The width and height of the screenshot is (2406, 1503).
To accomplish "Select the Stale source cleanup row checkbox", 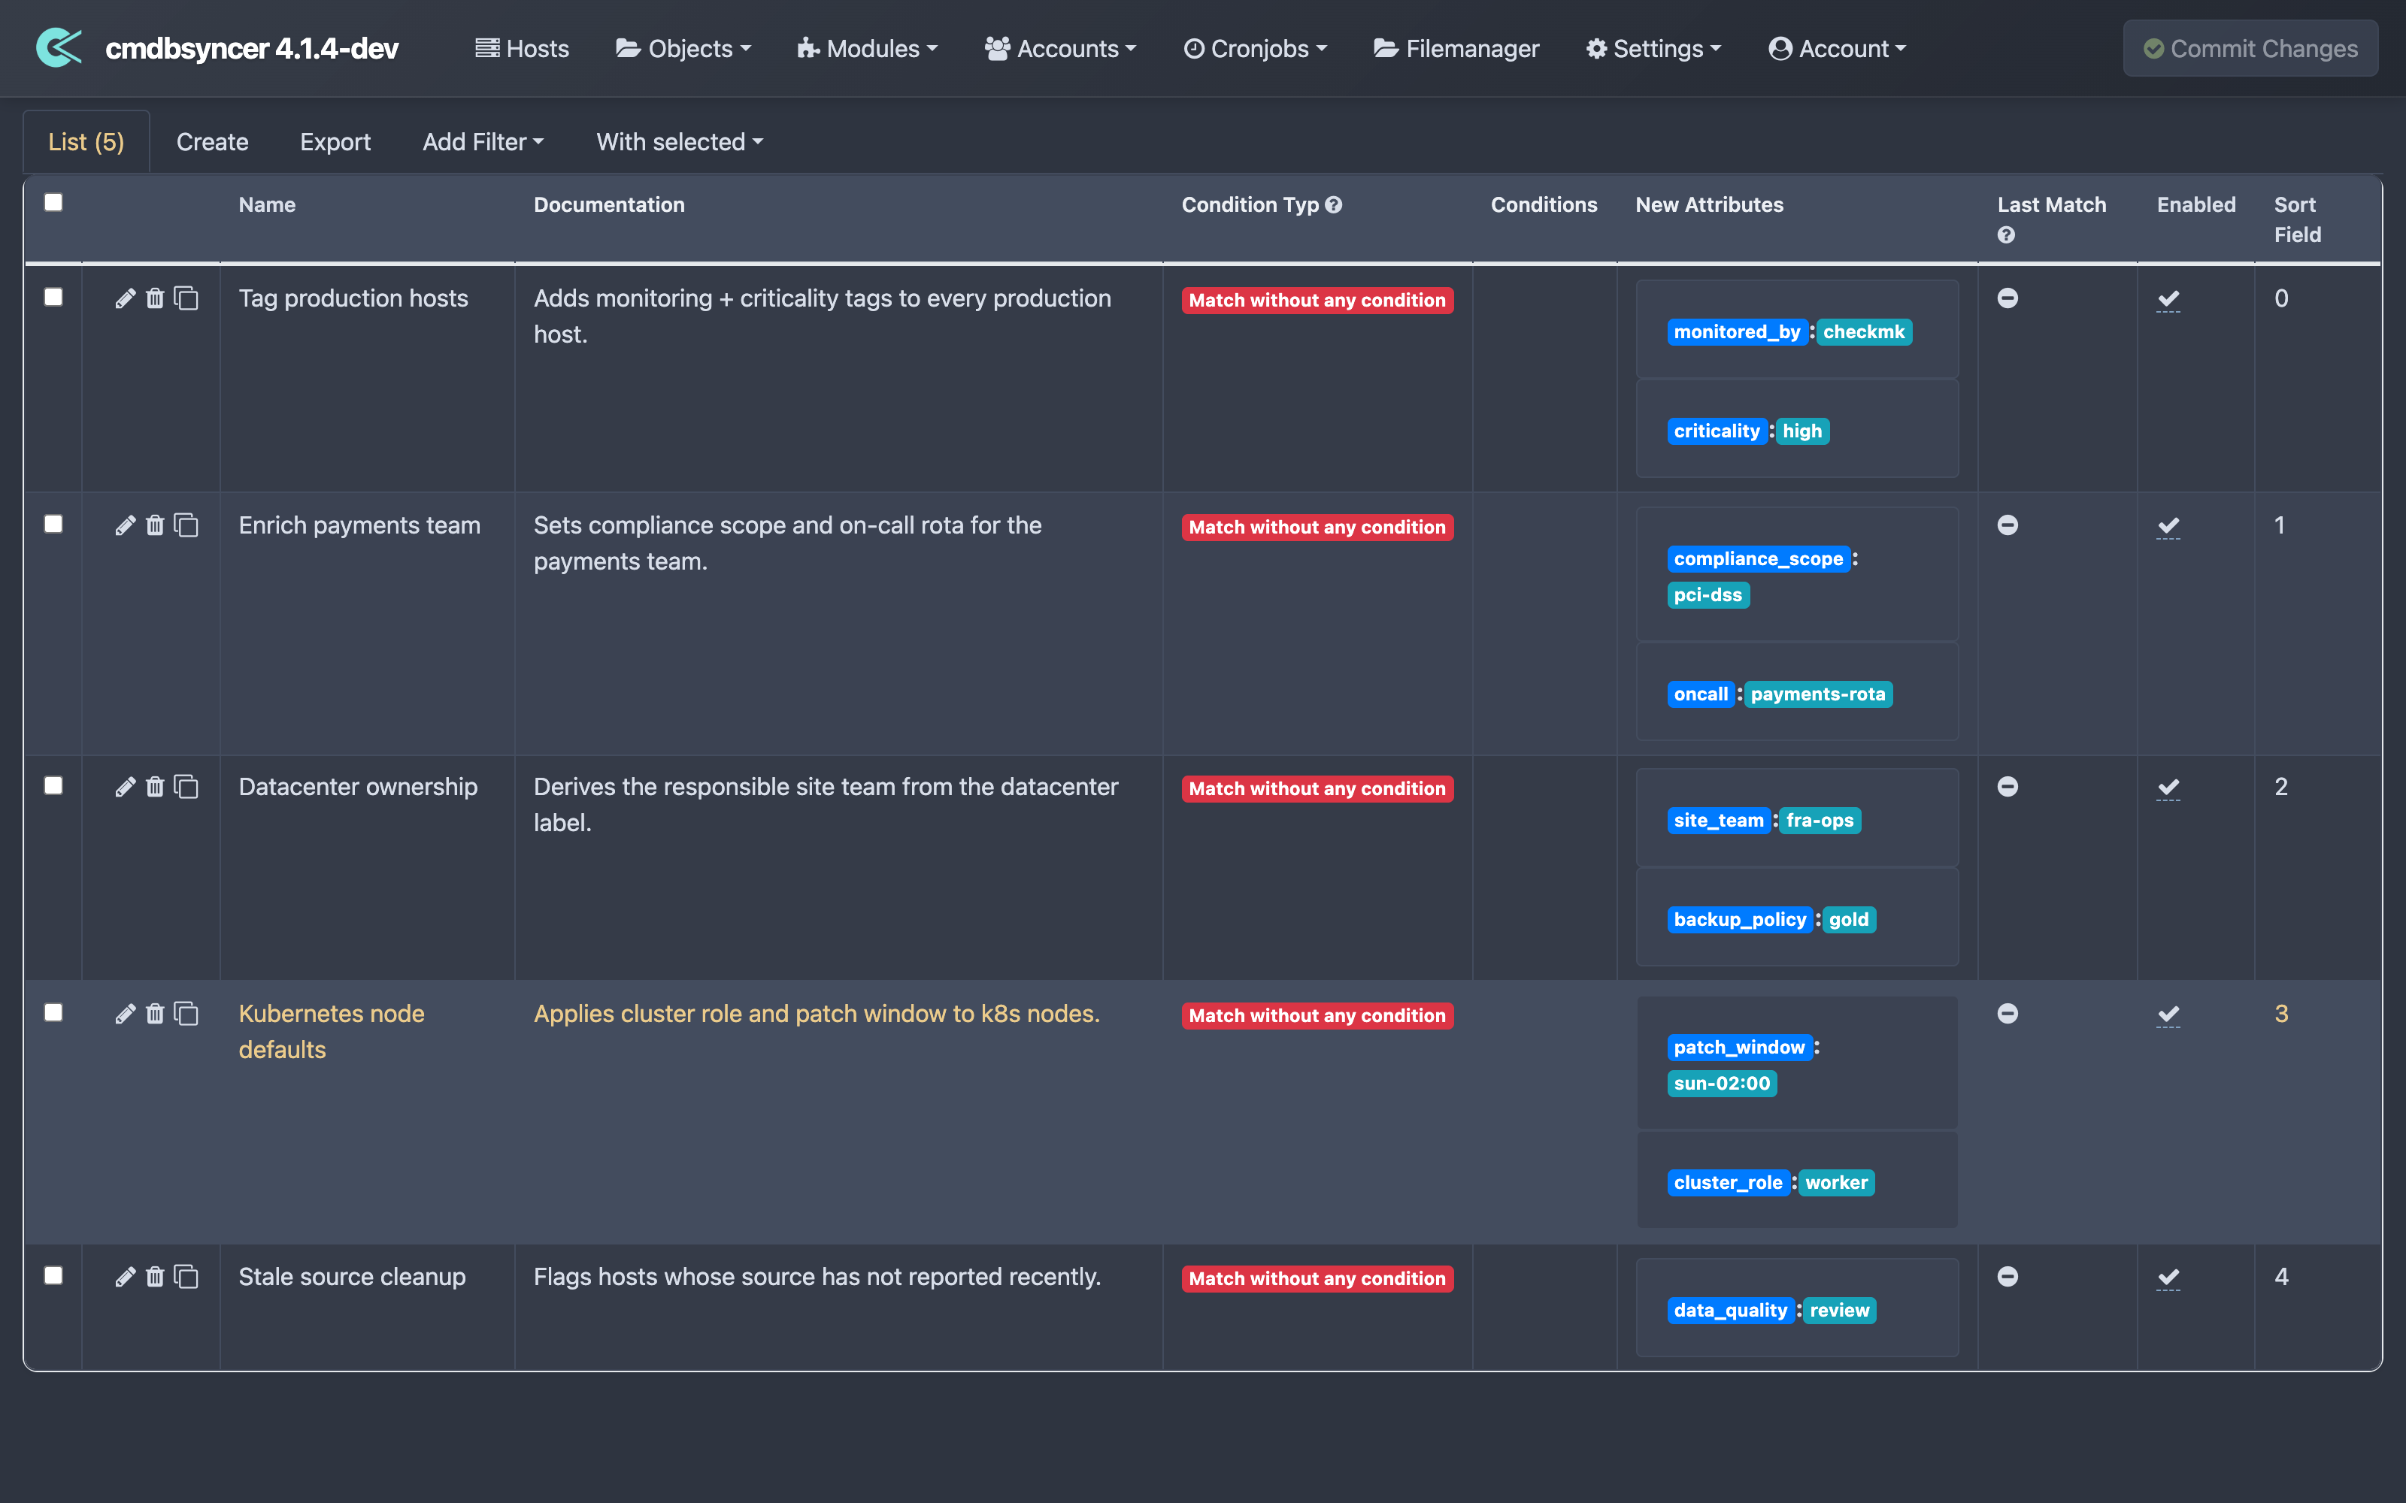I will 53,1275.
